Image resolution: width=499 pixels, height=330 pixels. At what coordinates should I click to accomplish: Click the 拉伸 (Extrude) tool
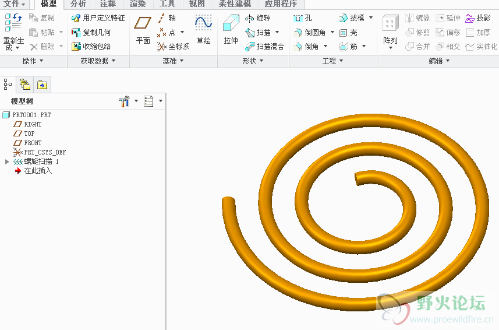pos(231,29)
